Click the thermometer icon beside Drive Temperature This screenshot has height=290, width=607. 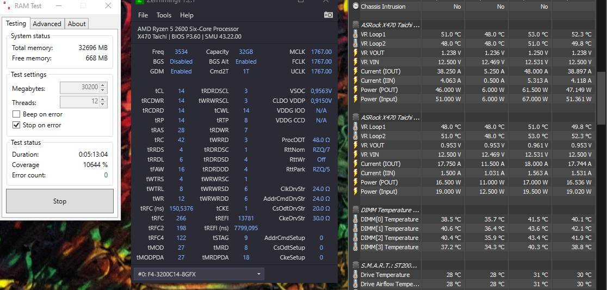point(356,275)
